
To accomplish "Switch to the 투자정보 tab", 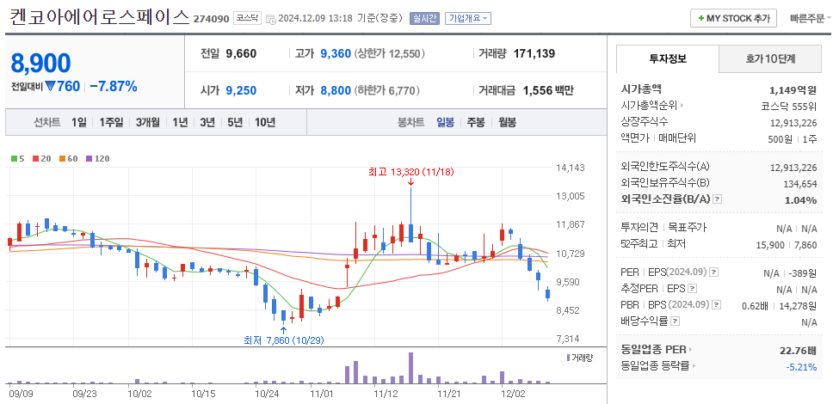I will point(668,59).
